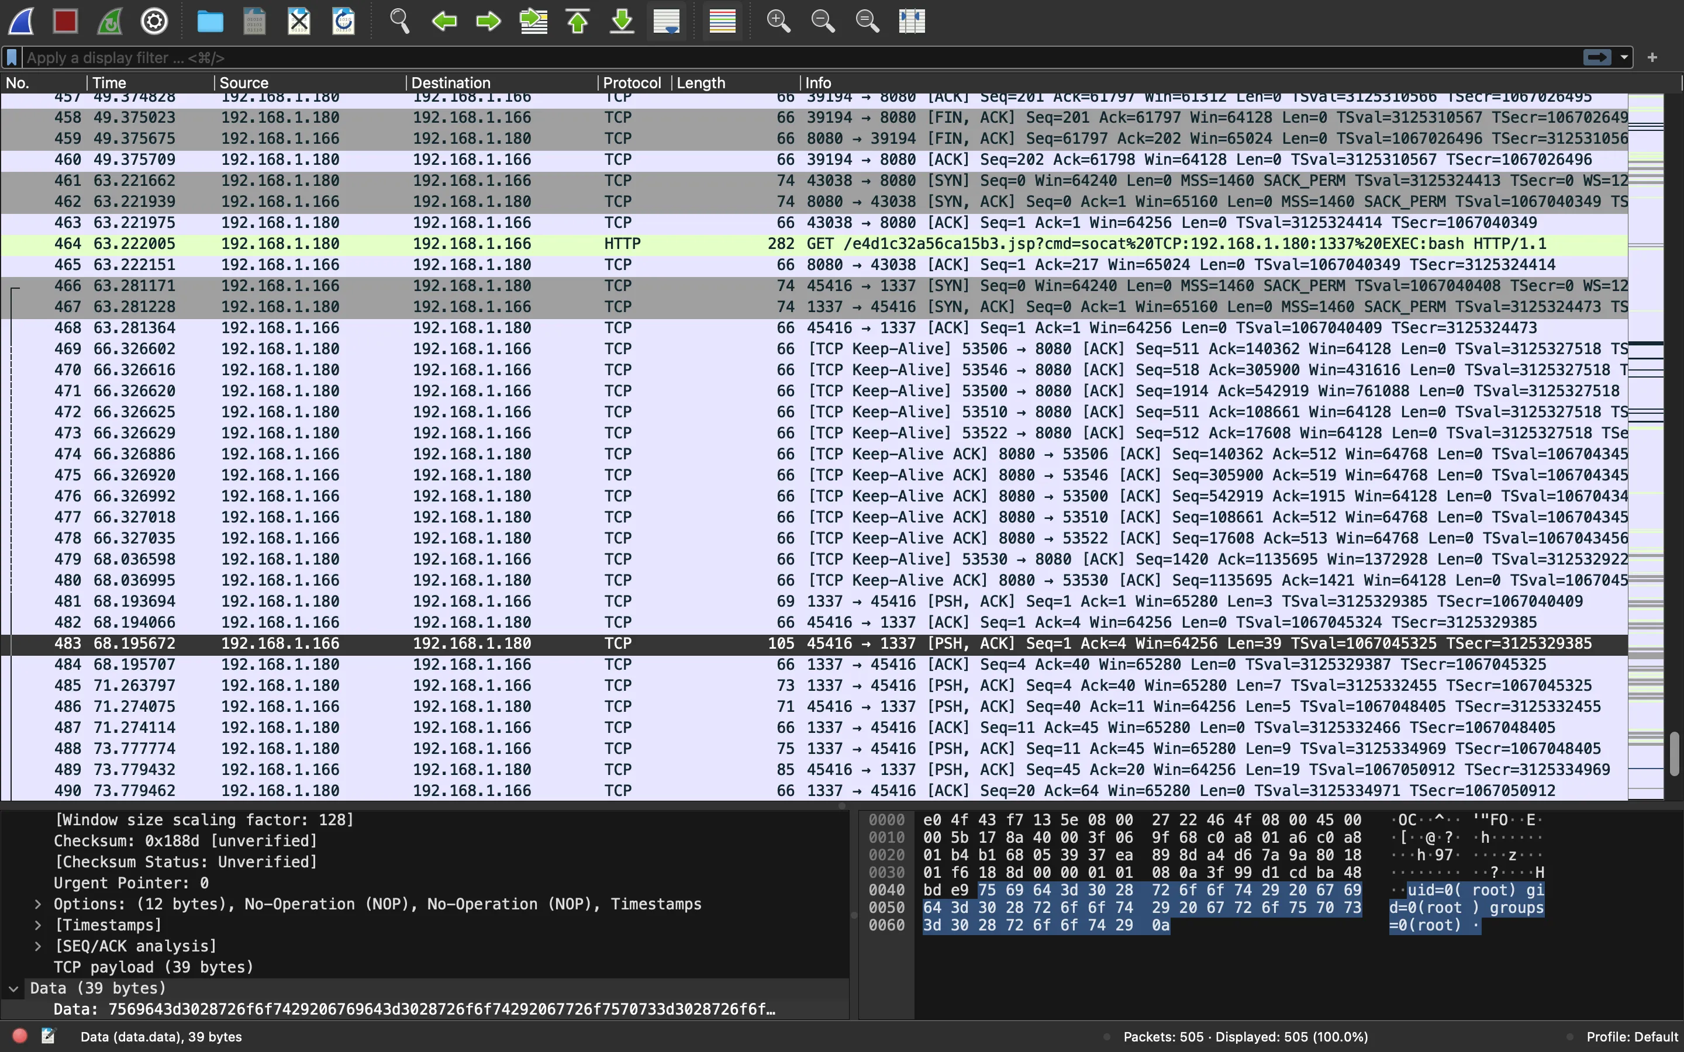The height and width of the screenshot is (1052, 1684).
Task: Click the packet list vertical scrollbar handle
Action: click(1674, 753)
